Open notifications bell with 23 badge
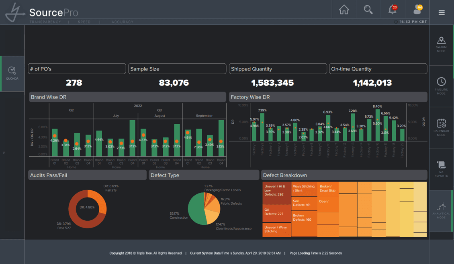Image resolution: width=454 pixels, height=264 pixels. click(x=393, y=9)
